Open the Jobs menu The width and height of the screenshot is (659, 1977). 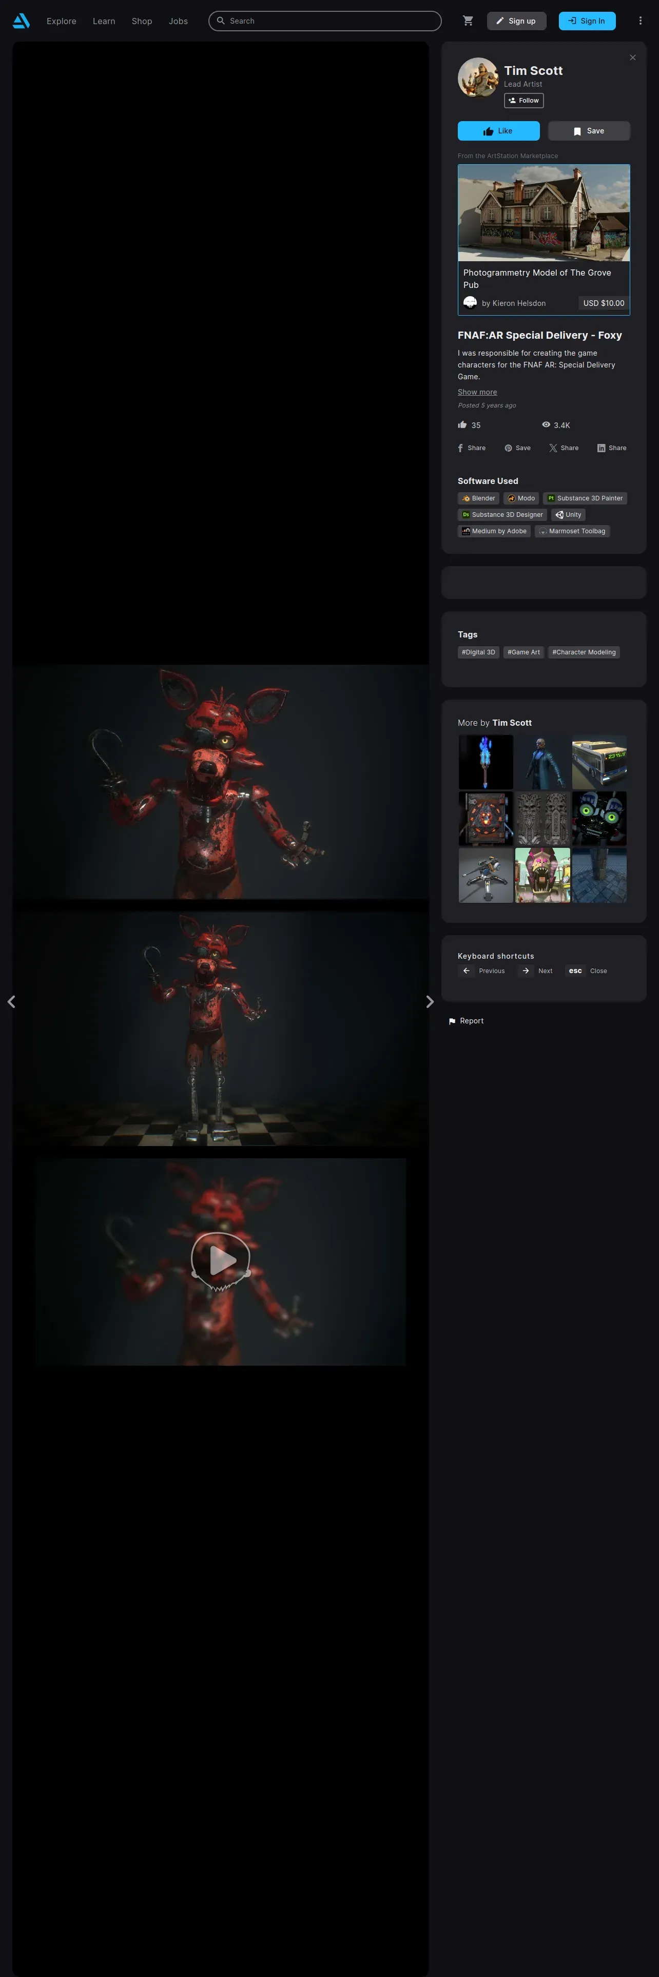[178, 22]
